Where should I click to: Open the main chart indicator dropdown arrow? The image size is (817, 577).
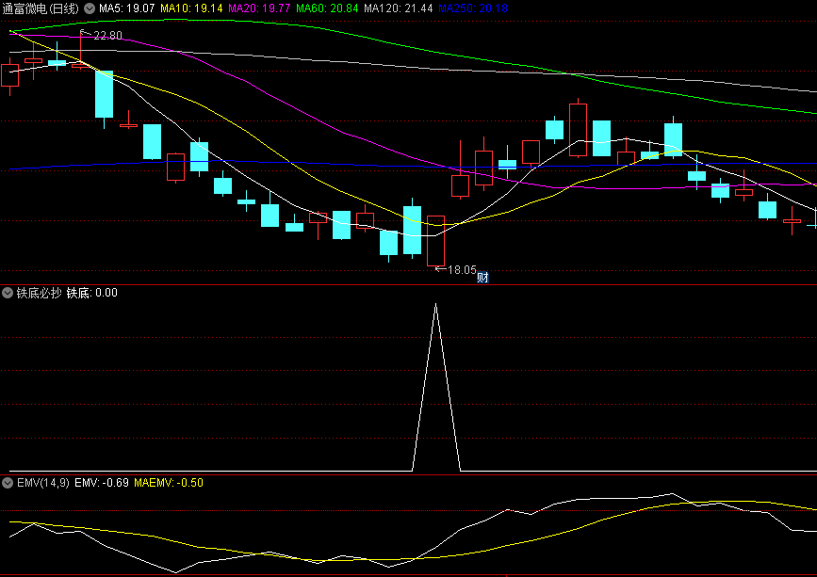point(90,8)
